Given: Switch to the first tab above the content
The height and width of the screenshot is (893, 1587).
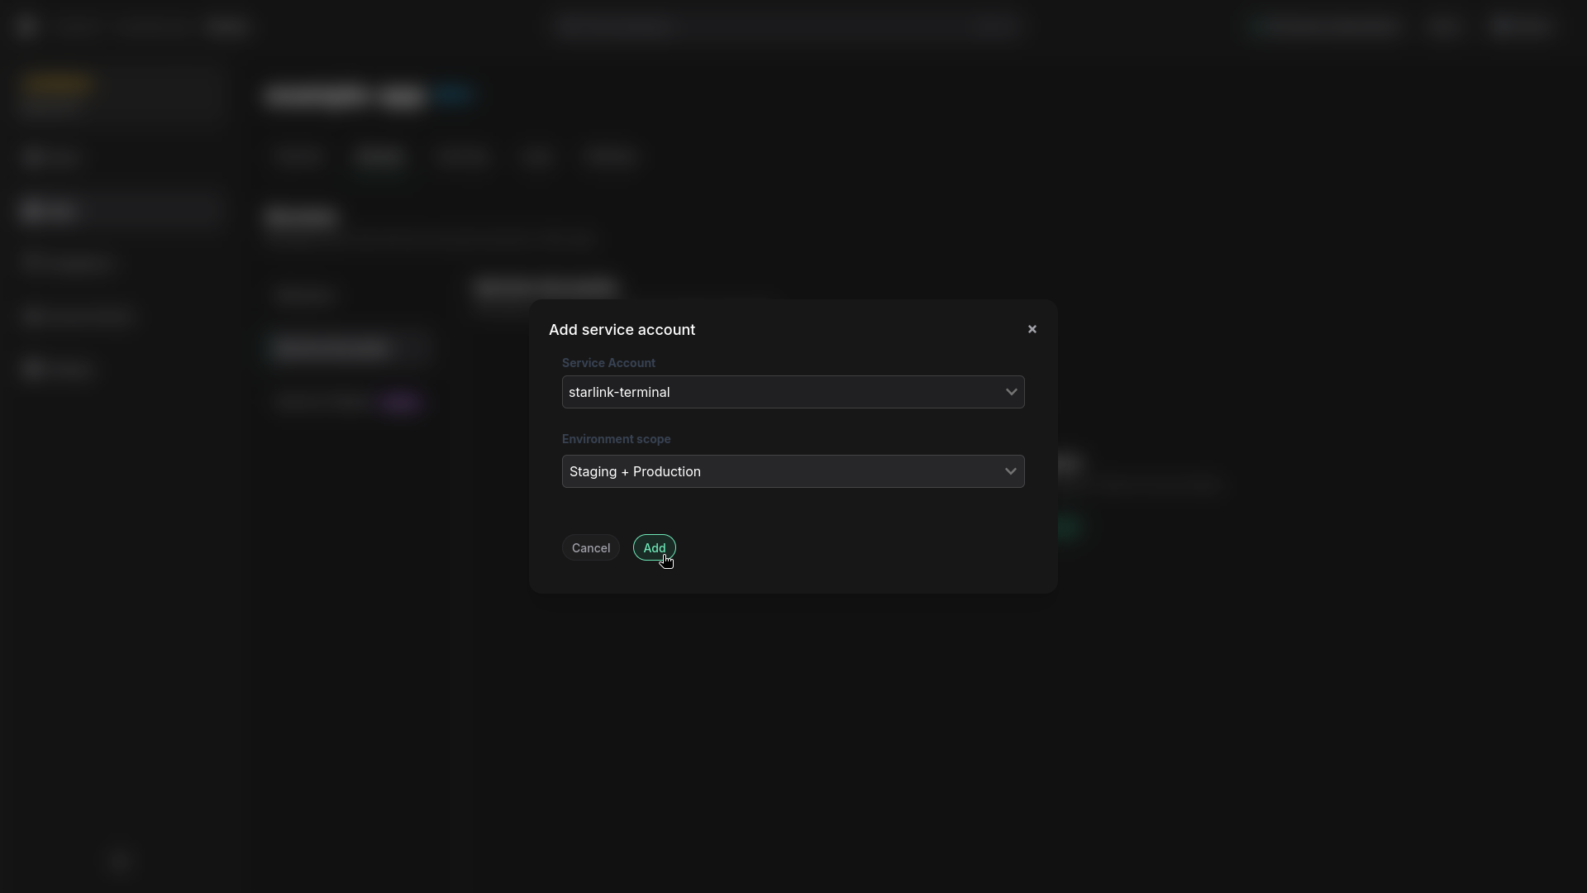Looking at the screenshot, I should (298, 156).
